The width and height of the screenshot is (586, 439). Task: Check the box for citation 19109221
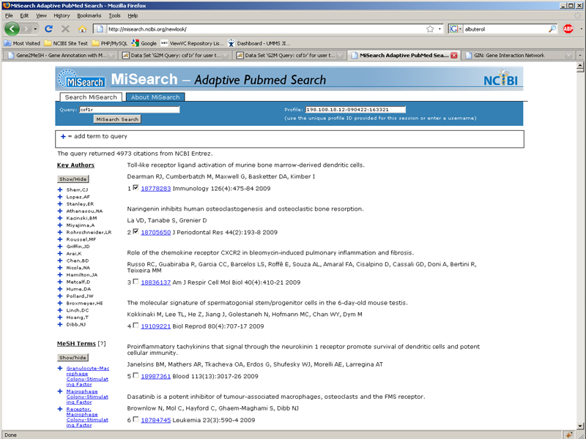(136, 325)
